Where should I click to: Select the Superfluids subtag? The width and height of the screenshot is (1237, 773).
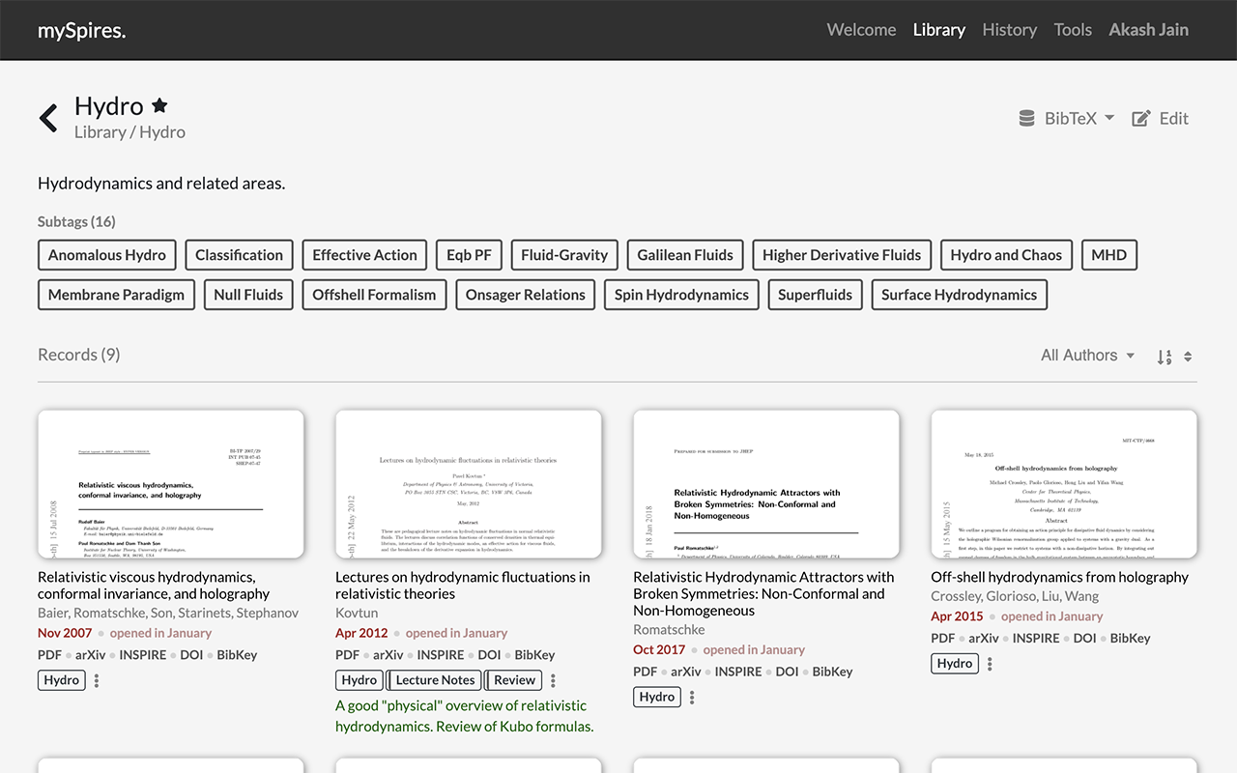click(x=815, y=295)
